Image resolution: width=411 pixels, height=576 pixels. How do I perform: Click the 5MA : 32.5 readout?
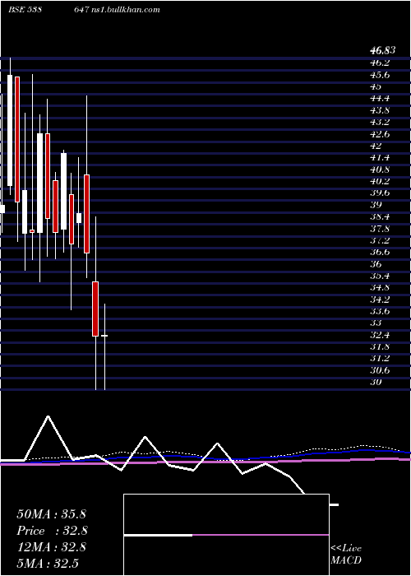click(48, 564)
